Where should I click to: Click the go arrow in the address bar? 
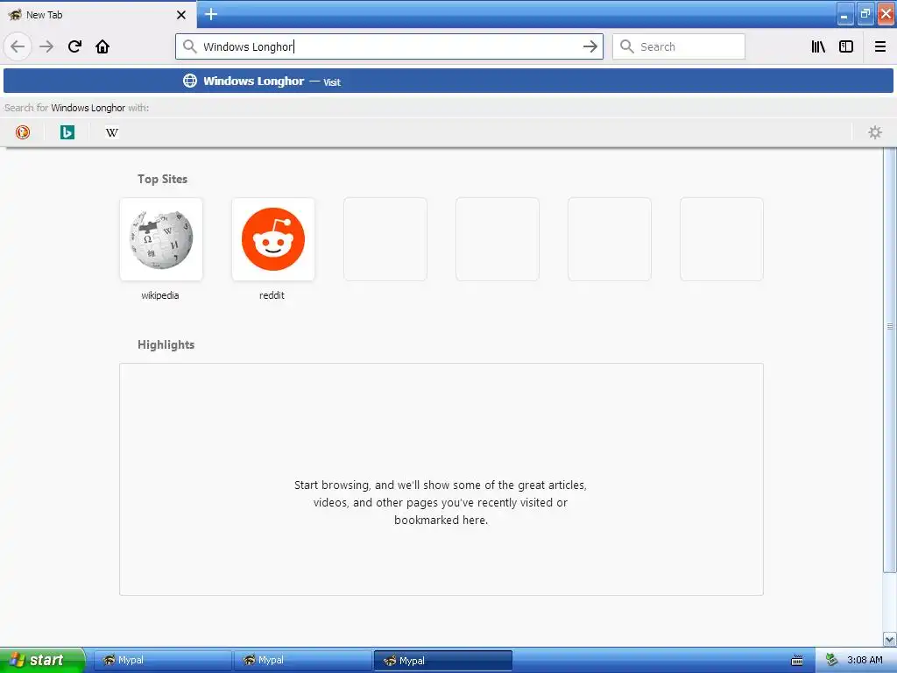tap(590, 46)
